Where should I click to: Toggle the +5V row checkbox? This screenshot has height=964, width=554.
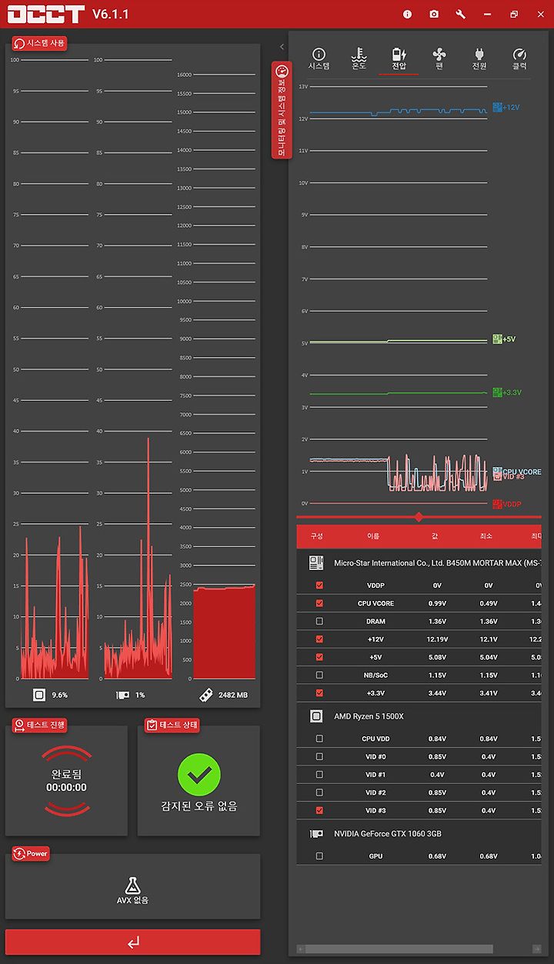319,657
